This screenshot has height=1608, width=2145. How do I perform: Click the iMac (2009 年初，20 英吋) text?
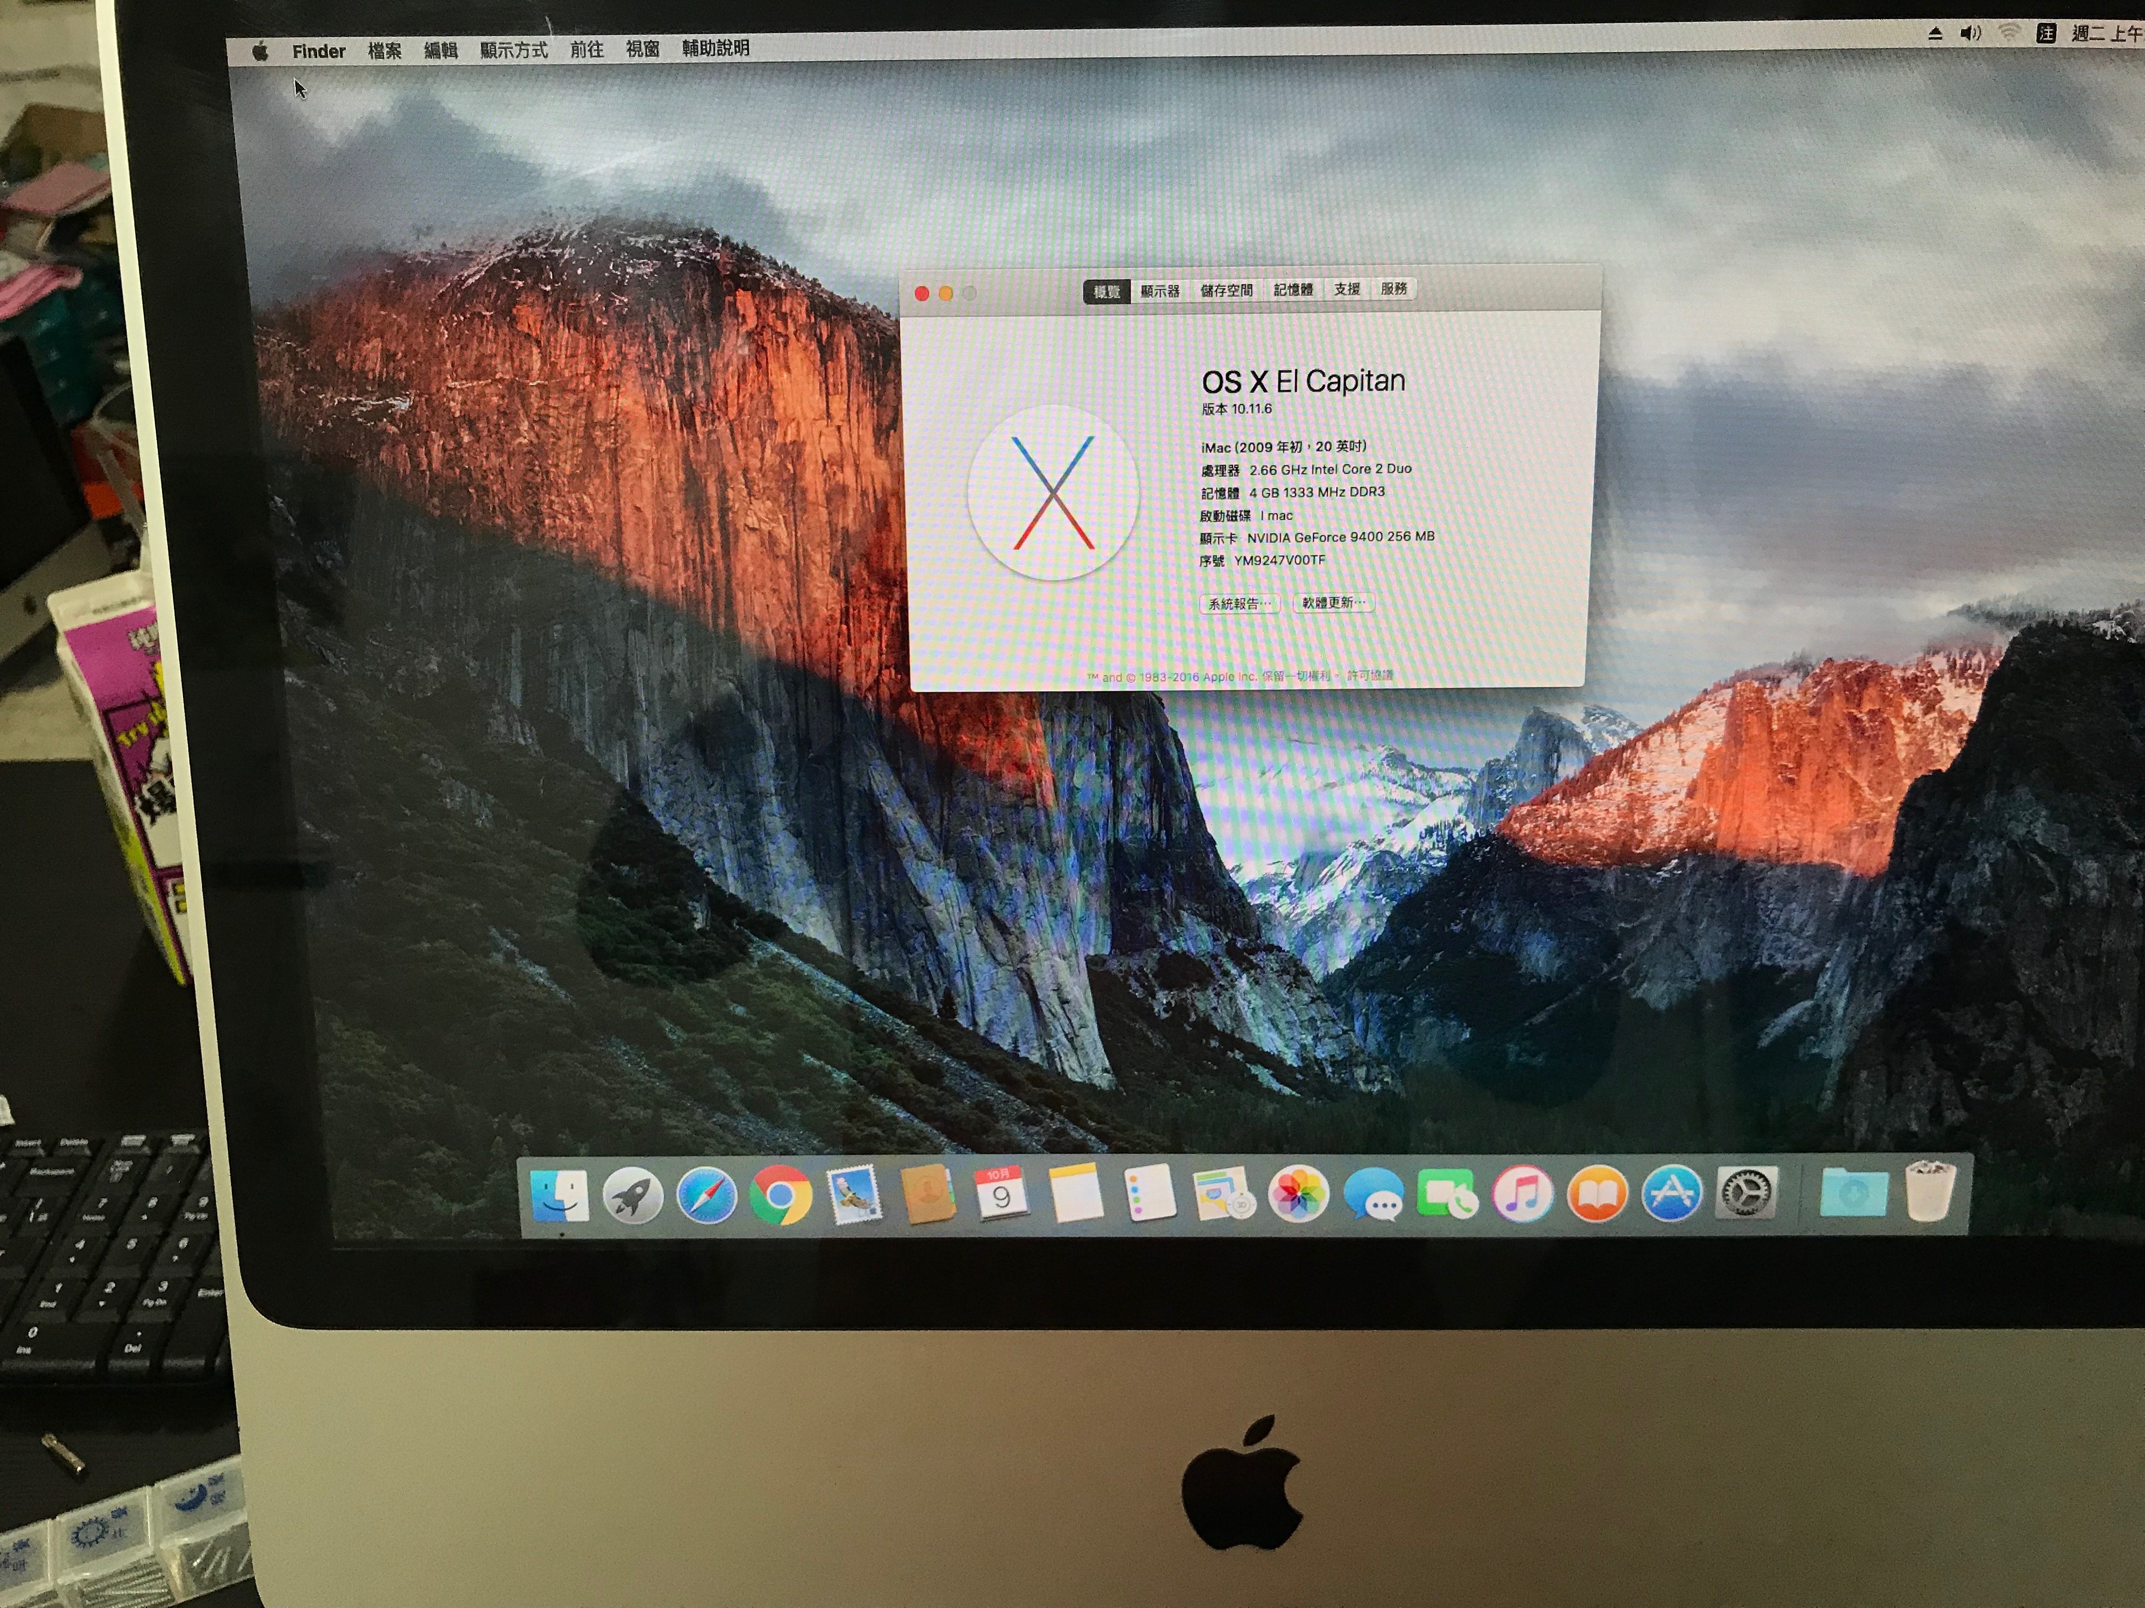pos(1284,447)
